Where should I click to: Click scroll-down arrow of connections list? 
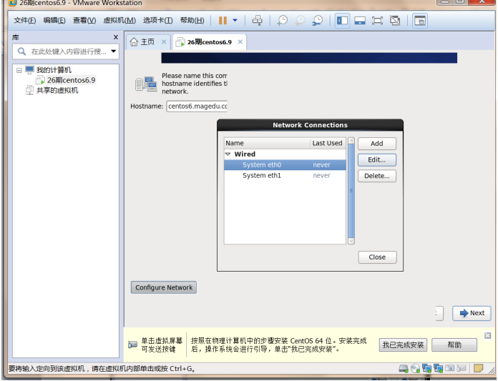click(x=351, y=241)
